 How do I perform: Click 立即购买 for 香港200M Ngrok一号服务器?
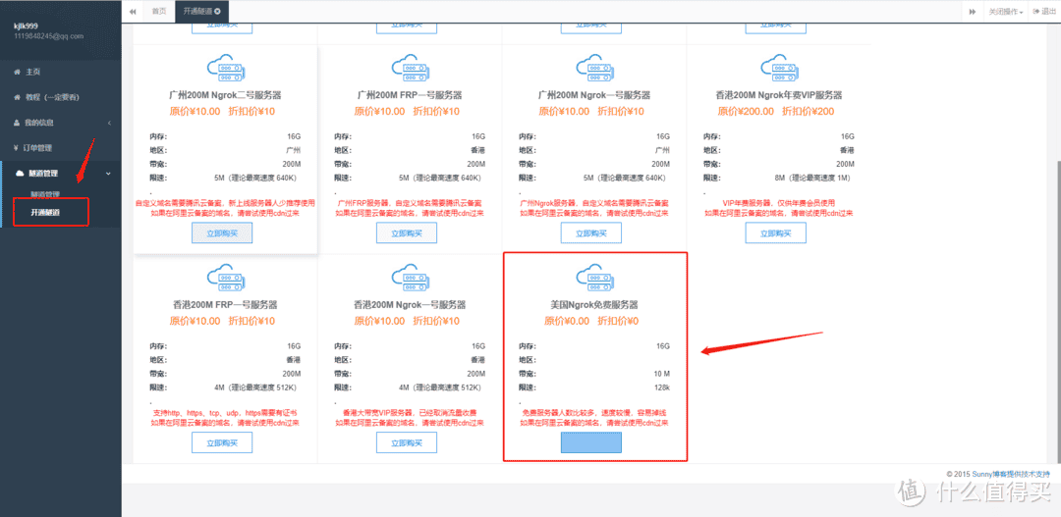tap(407, 442)
